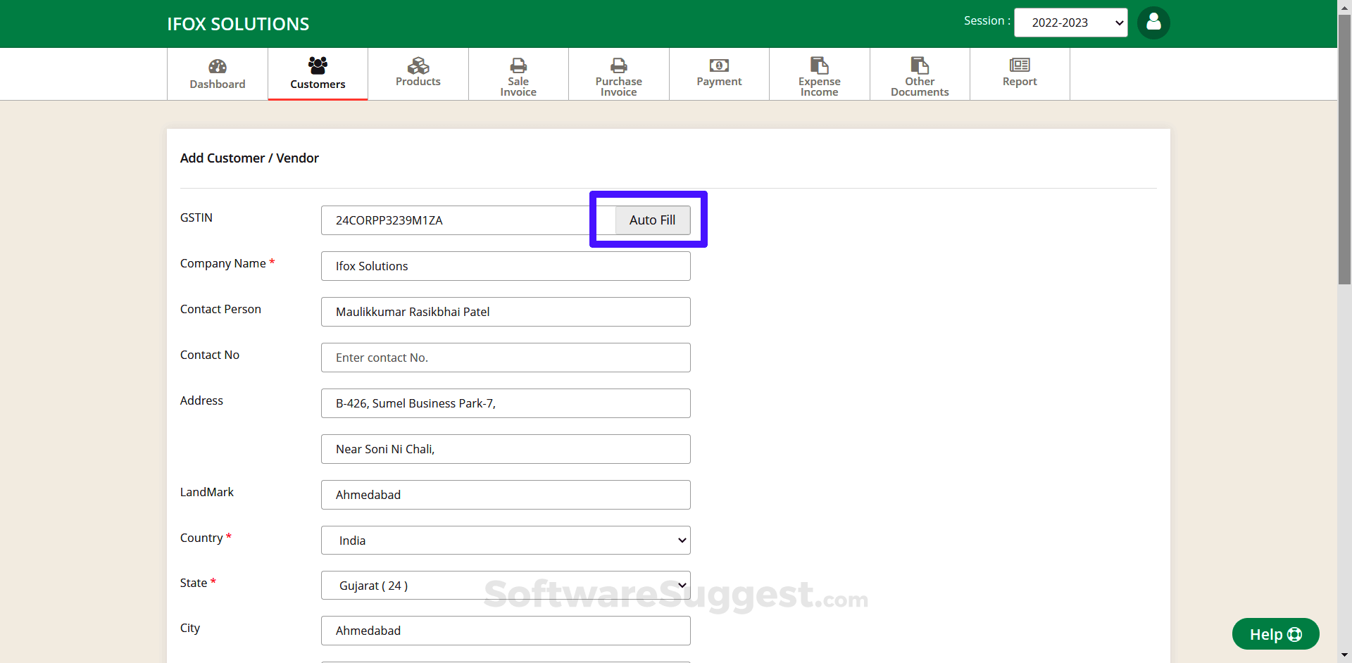Open the Report tab label

point(1020,82)
